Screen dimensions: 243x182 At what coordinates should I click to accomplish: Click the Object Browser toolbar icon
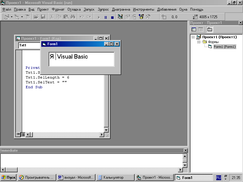coord(141,17)
